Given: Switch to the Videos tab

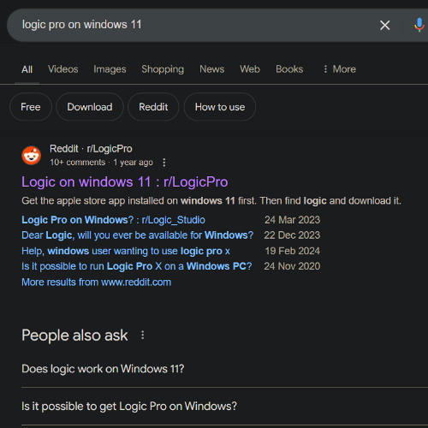Looking at the screenshot, I should [62, 69].
